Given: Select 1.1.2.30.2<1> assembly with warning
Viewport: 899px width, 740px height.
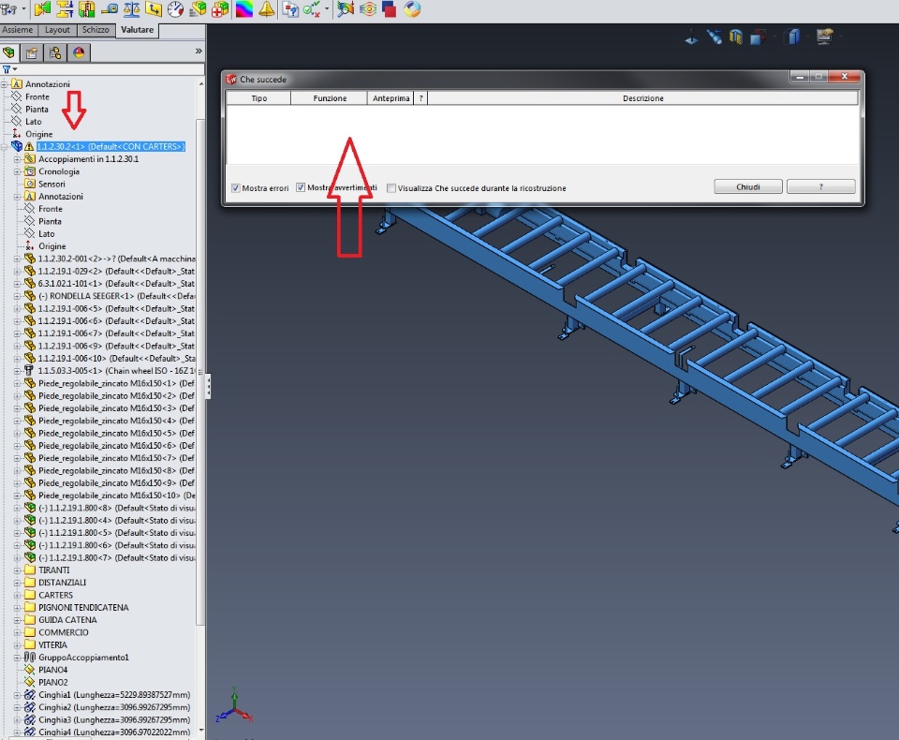Looking at the screenshot, I should tap(111, 147).
